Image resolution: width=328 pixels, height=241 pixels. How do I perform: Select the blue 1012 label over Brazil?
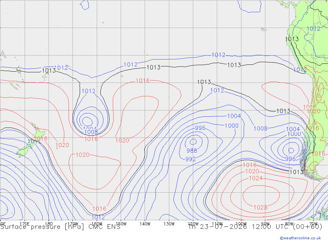pyautogui.click(x=313, y=29)
